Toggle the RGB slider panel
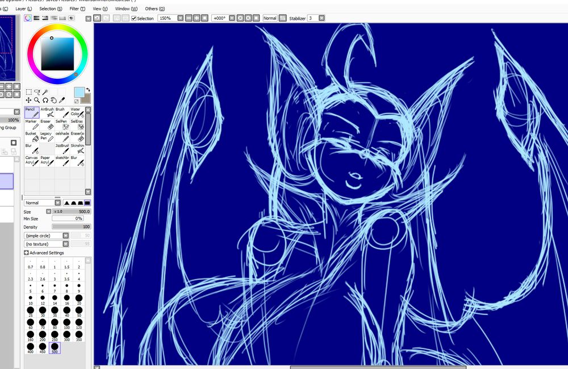This screenshot has height=369, width=568. click(x=36, y=18)
